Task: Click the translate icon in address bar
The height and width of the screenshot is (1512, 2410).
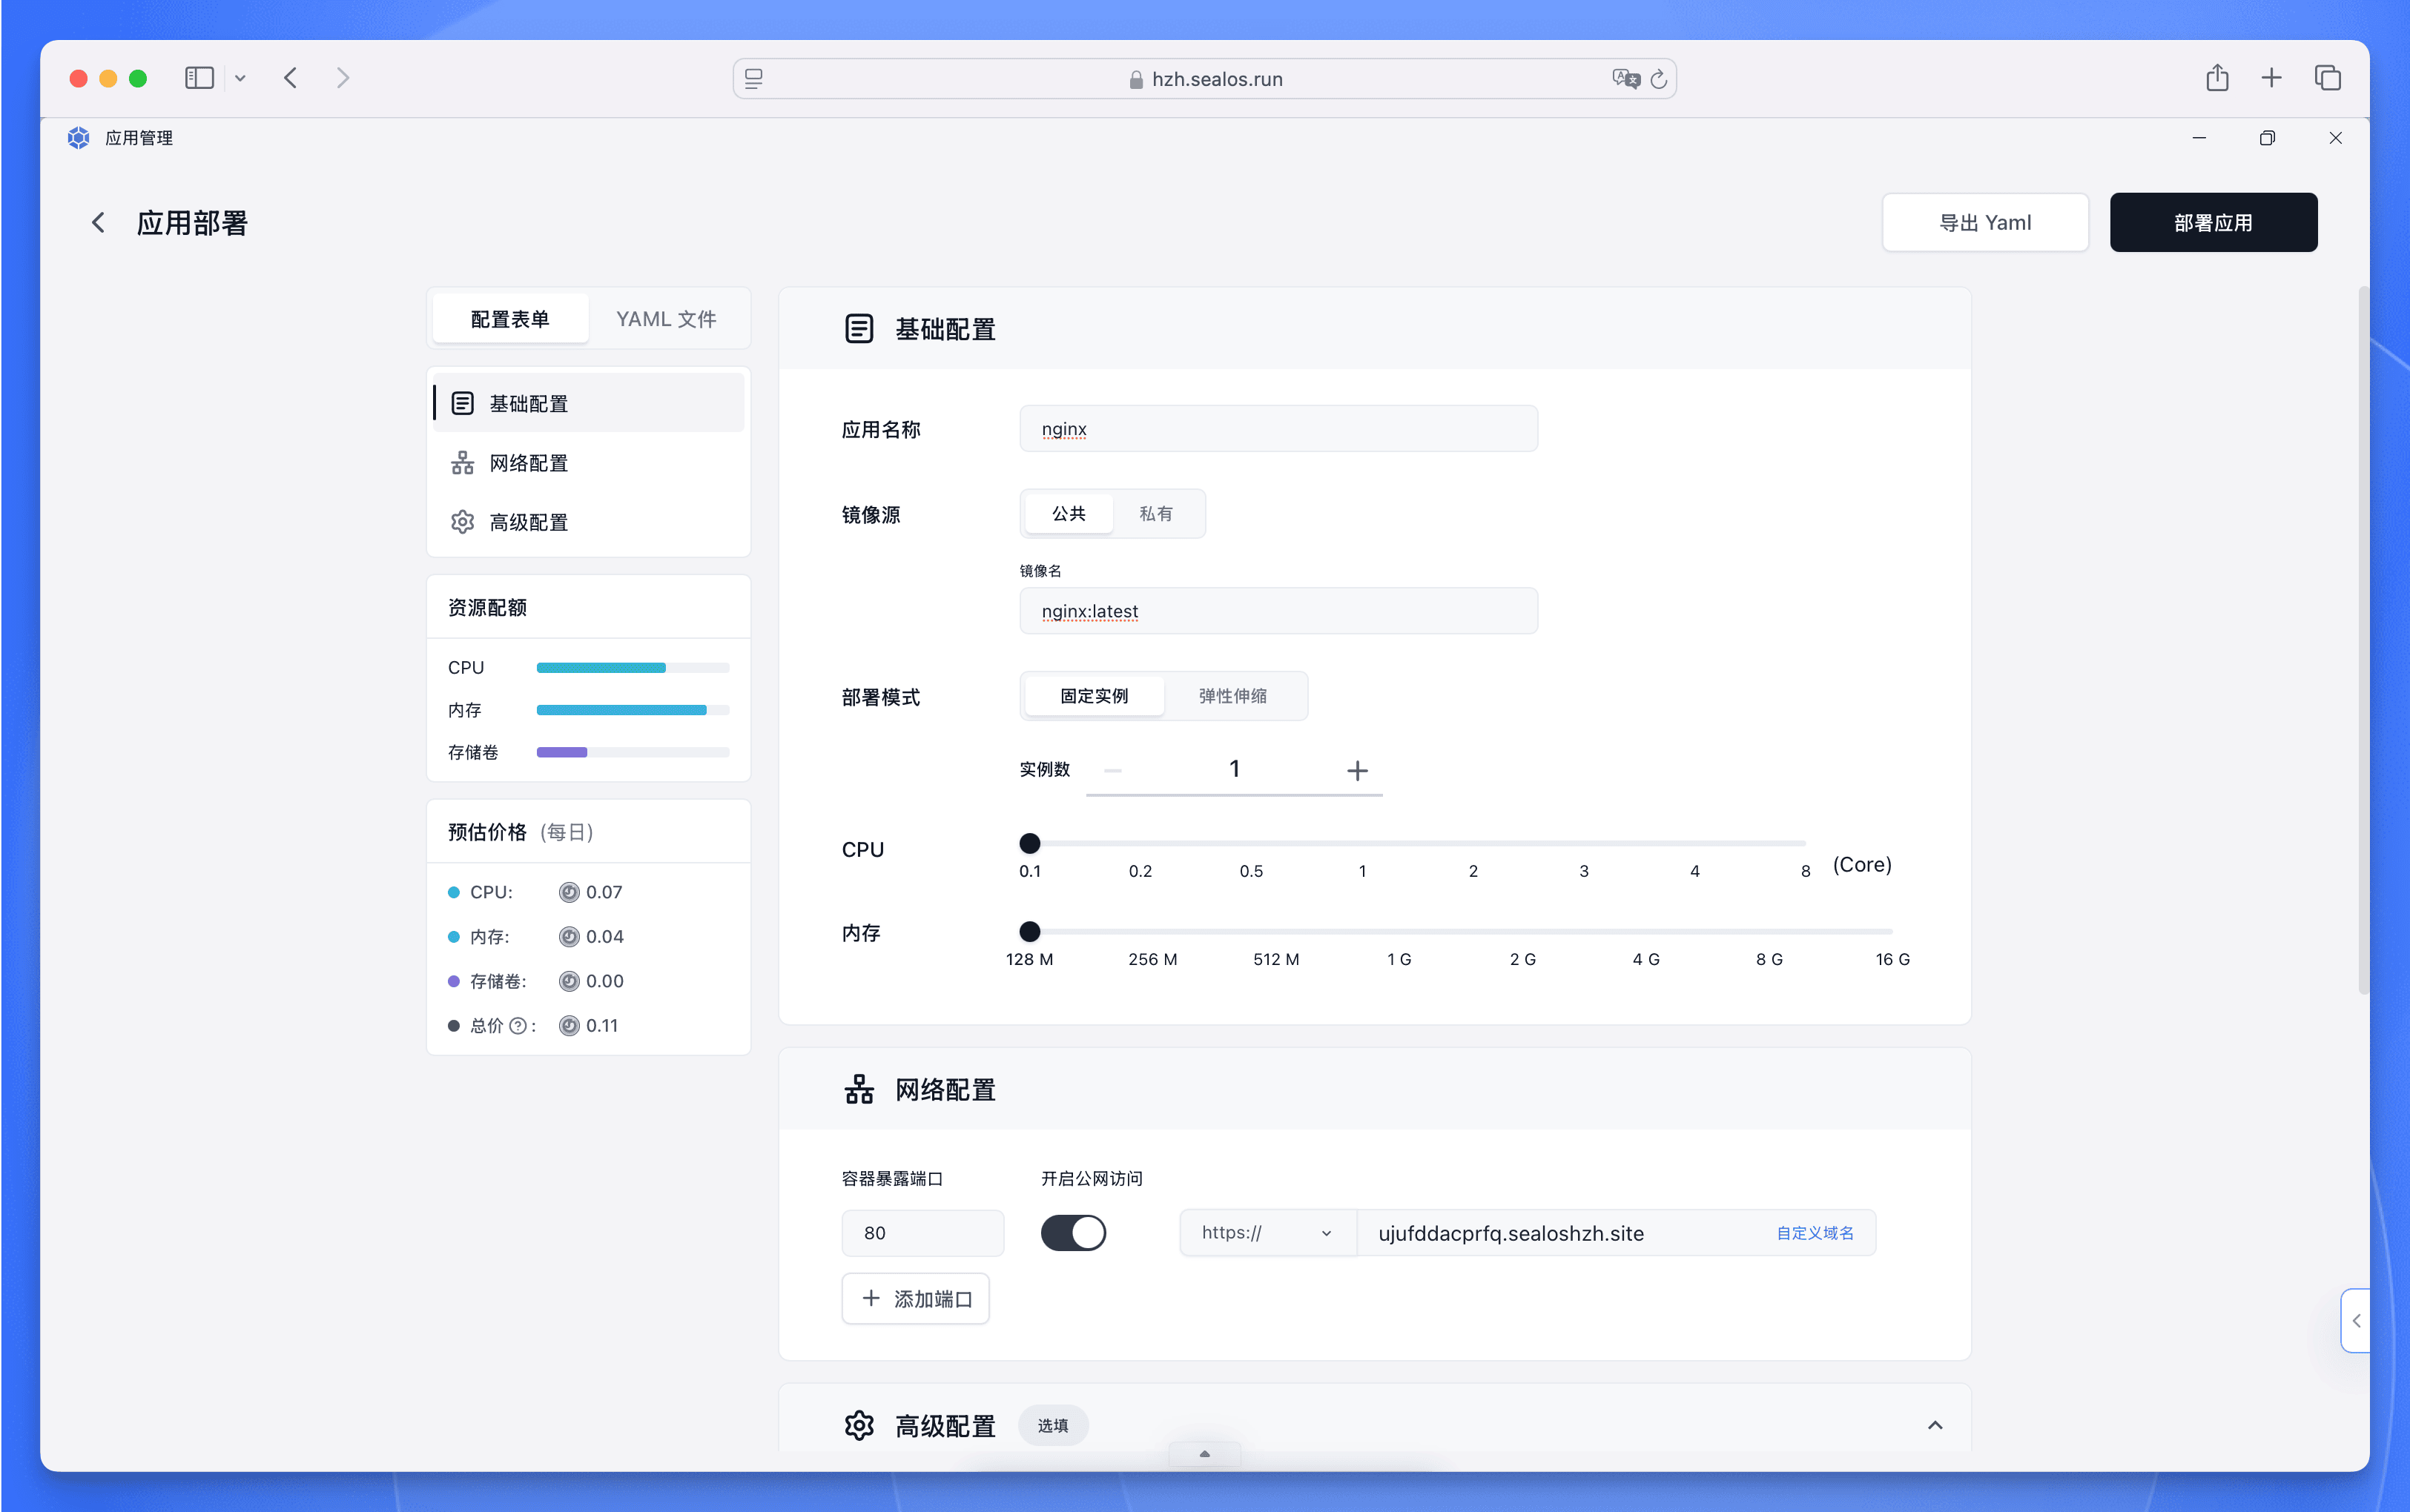Action: tap(1625, 79)
